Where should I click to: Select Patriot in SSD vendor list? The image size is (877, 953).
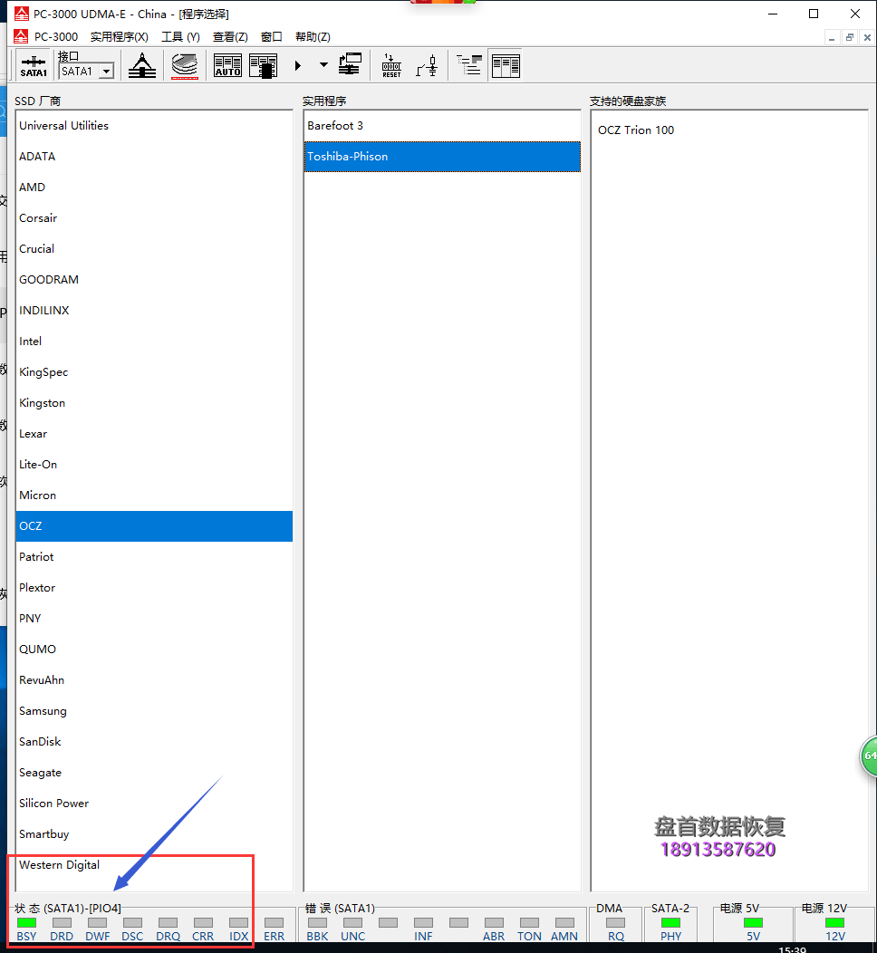[154, 557]
